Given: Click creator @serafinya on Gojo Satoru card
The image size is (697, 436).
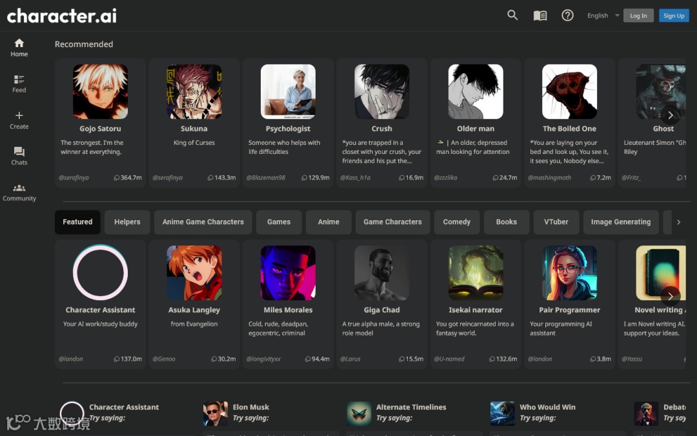Looking at the screenshot, I should [74, 177].
